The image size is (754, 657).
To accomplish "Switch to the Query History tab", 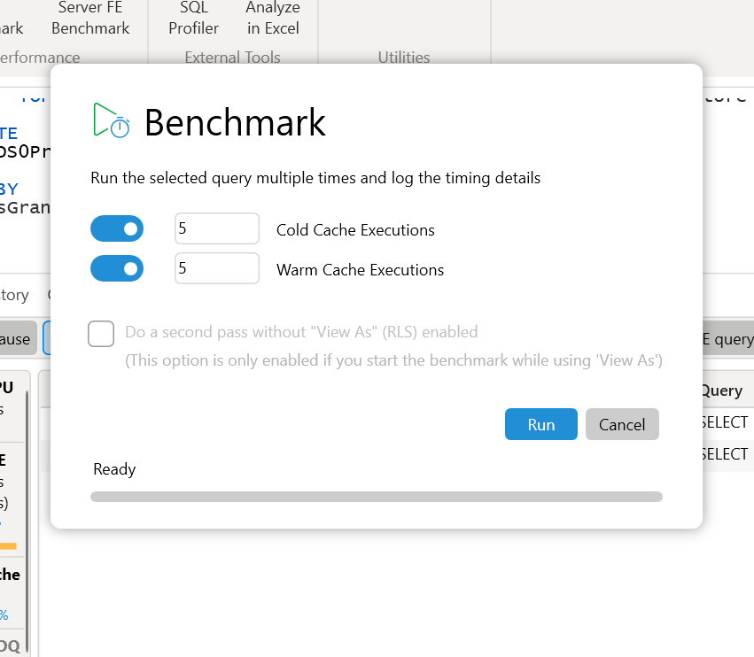I will pyautogui.click(x=15, y=295).
